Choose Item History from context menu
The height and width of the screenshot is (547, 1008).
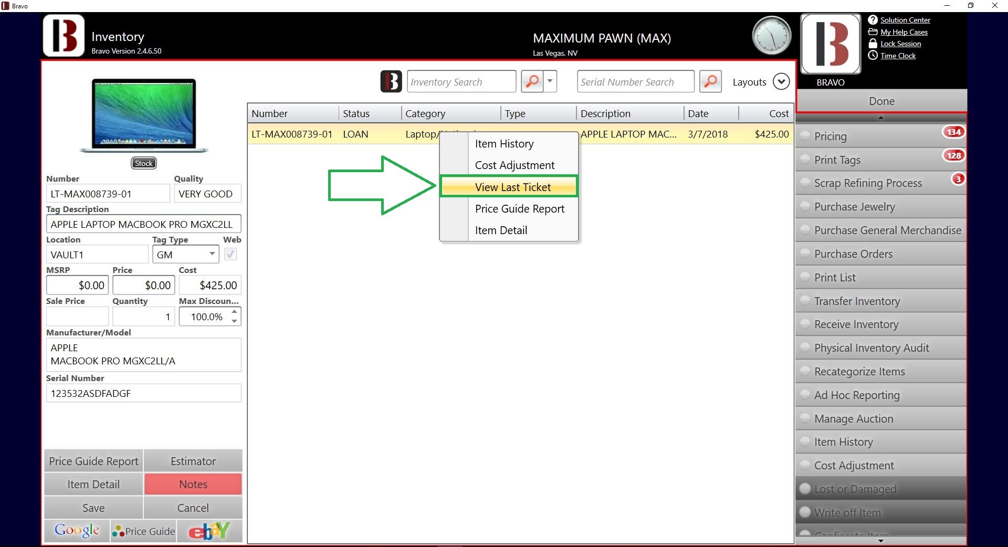[x=509, y=144]
